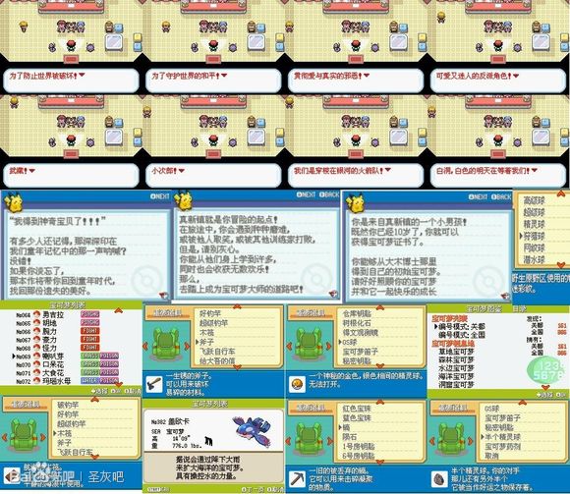Screen dimensions: 570x494
Task: Click the up arrow above Pokédex list
Action: coord(119,310)
